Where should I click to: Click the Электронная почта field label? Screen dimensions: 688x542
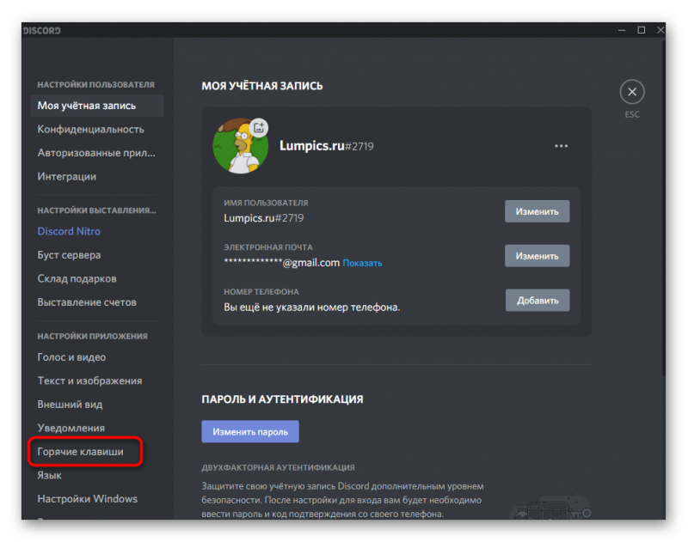pos(268,247)
